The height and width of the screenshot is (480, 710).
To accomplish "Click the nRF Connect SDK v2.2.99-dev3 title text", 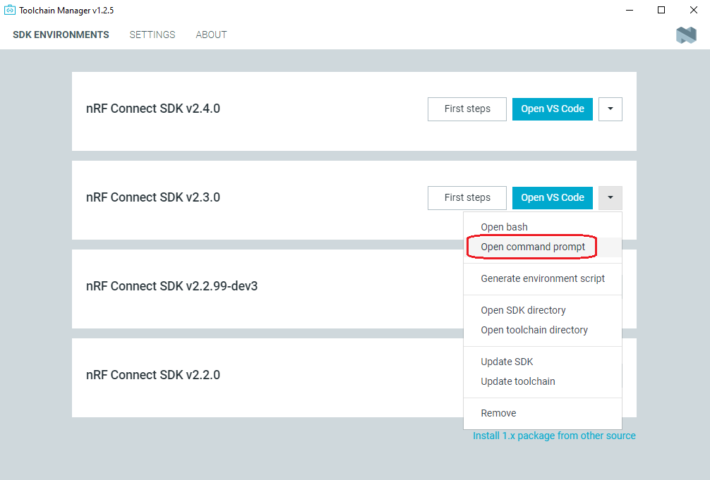I will click(172, 286).
